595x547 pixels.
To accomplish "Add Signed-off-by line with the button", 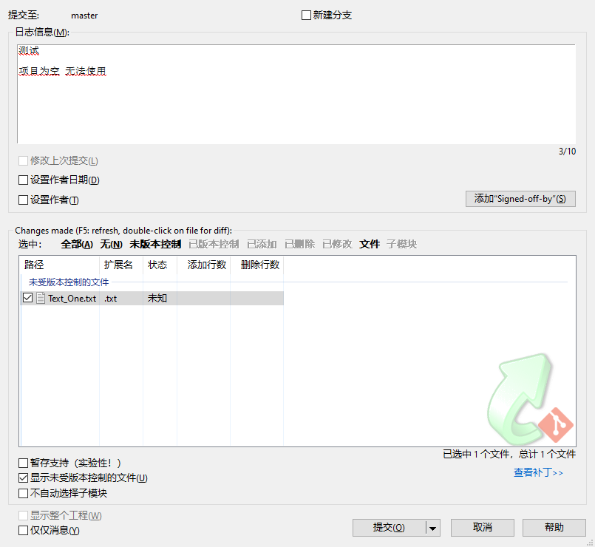I will (520, 199).
